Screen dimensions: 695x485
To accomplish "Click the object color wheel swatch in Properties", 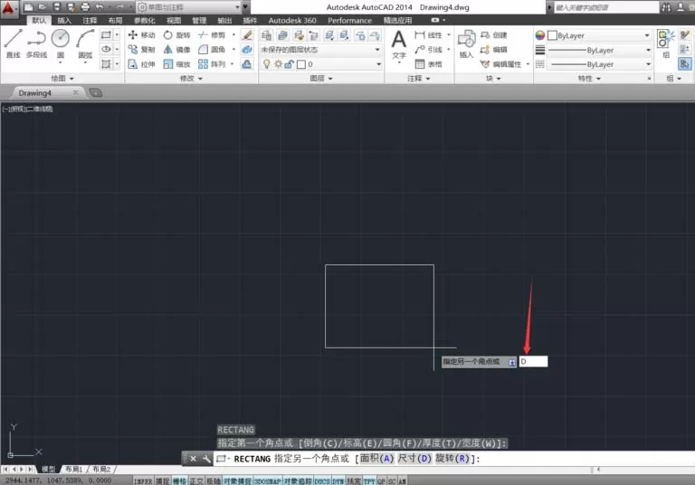I will pos(540,35).
